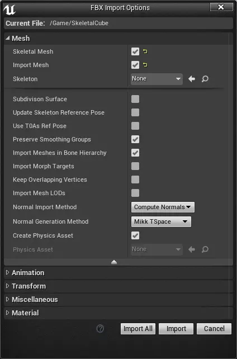
Task: Browse to Skeleton with magnifier icon
Action: pos(205,79)
